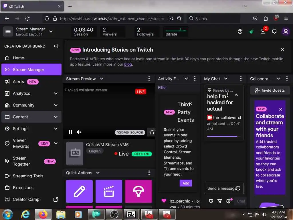
Task: Reload the page in Firefox
Action: tap(27, 19)
